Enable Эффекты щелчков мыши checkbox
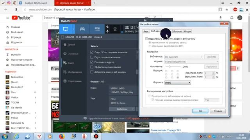The width and height of the screenshot is (250, 140). [92, 67]
